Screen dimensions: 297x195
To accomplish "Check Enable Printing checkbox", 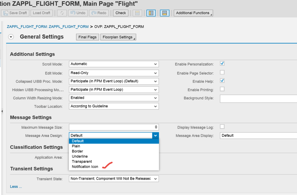I will 222,89.
